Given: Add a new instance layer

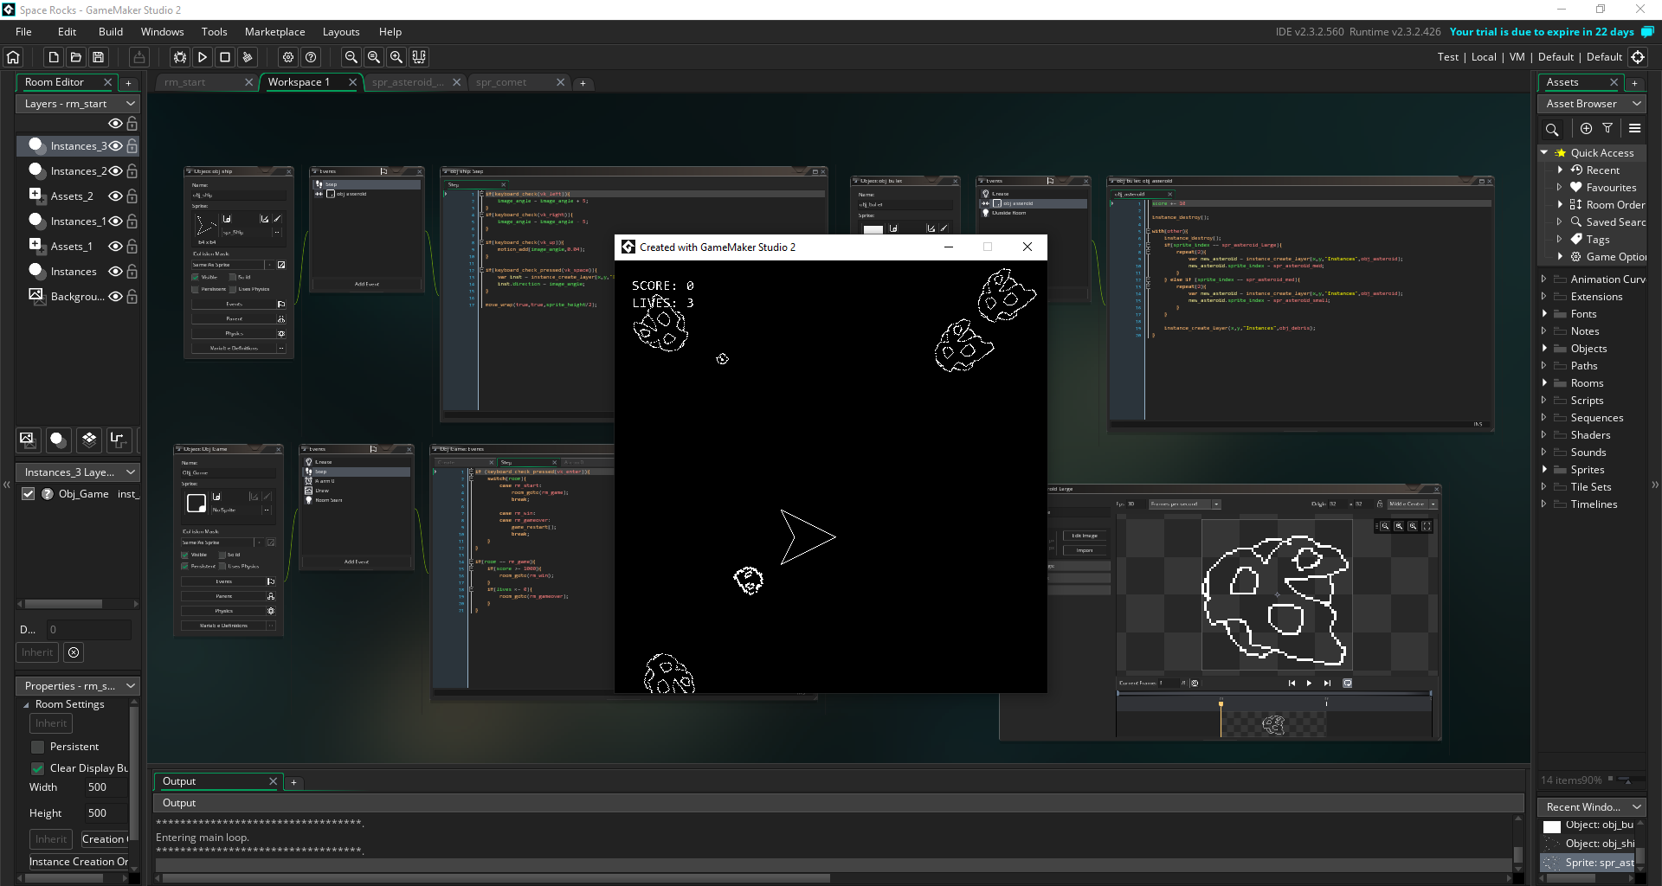Looking at the screenshot, I should [58, 440].
